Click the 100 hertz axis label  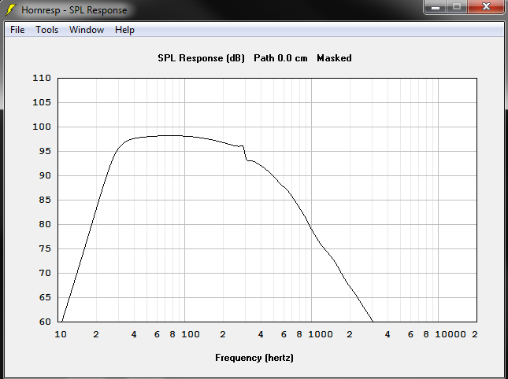(191, 334)
